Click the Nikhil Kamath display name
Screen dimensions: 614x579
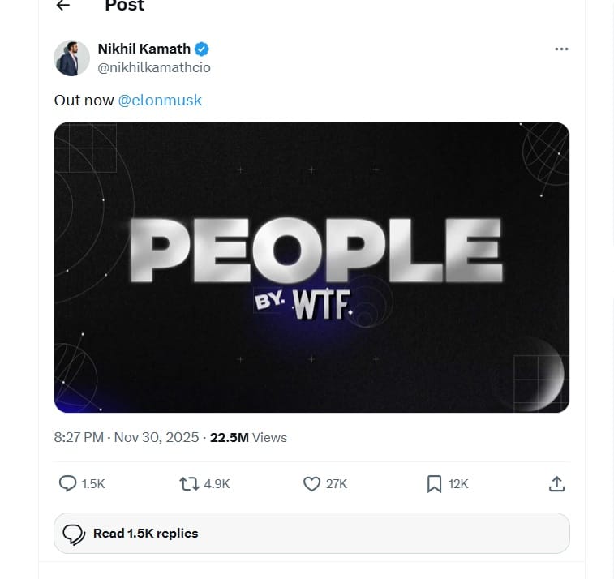pyautogui.click(x=144, y=49)
